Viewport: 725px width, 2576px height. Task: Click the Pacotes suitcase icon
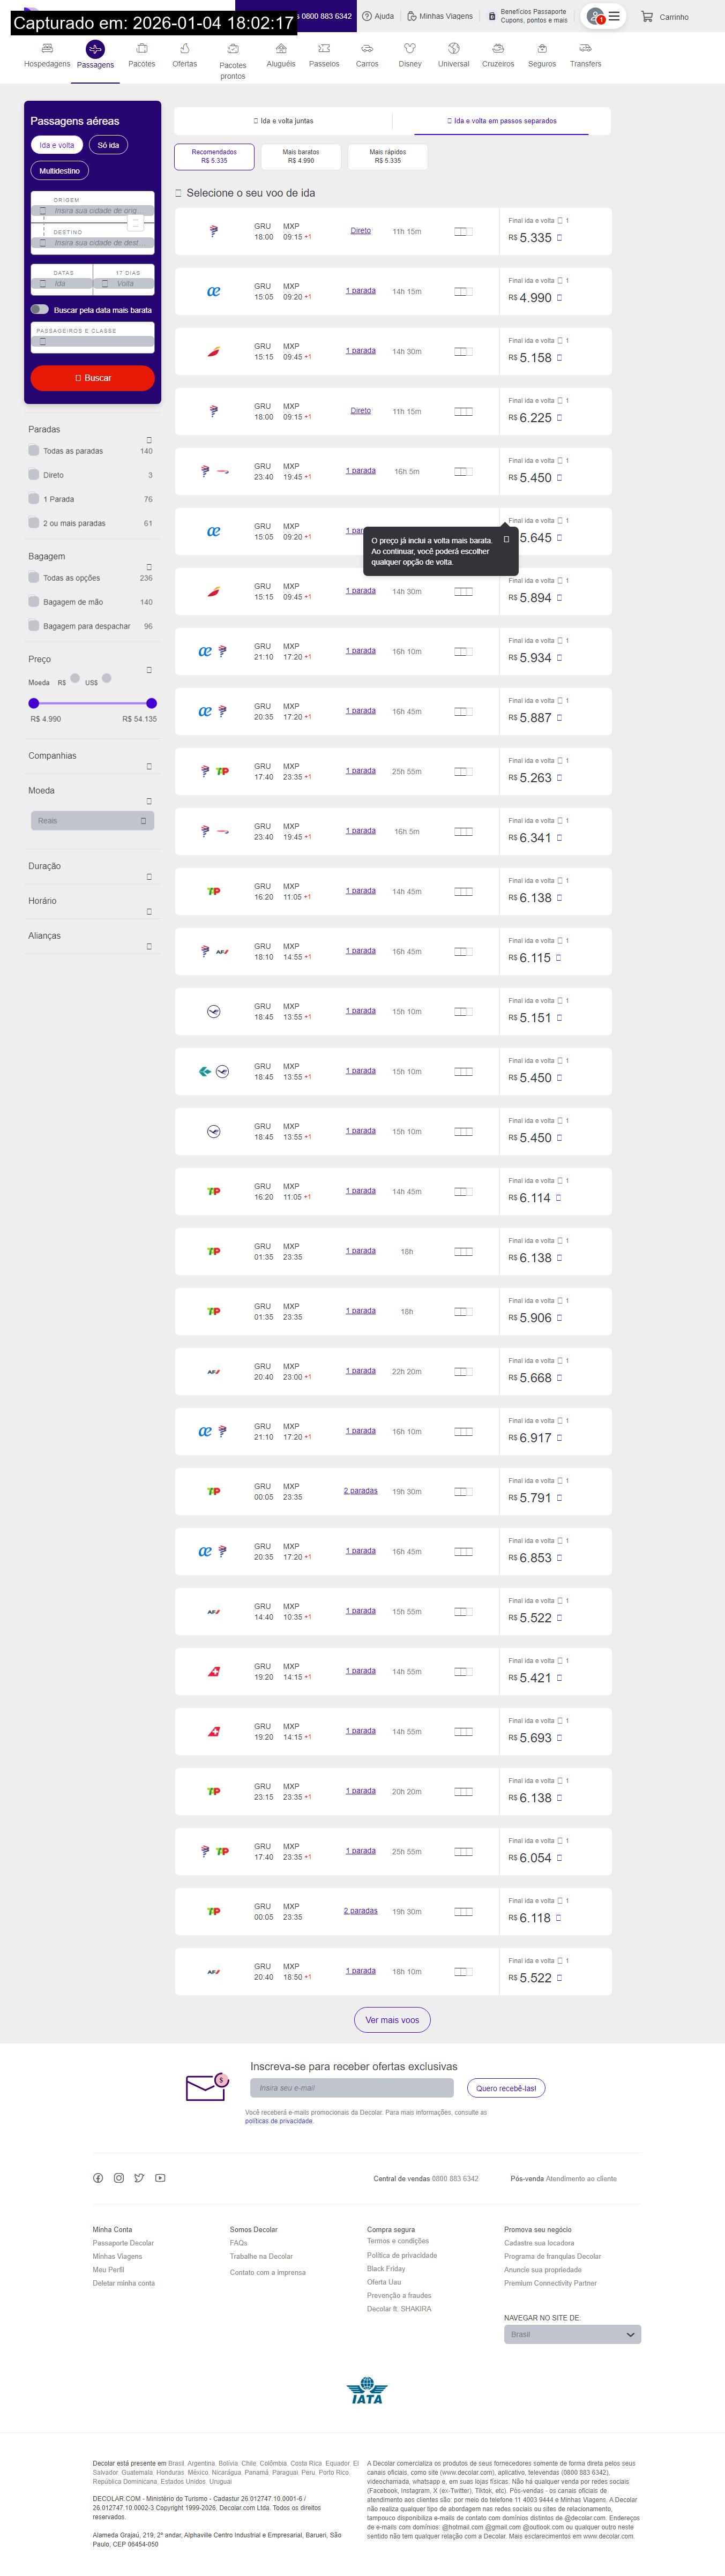click(x=142, y=48)
